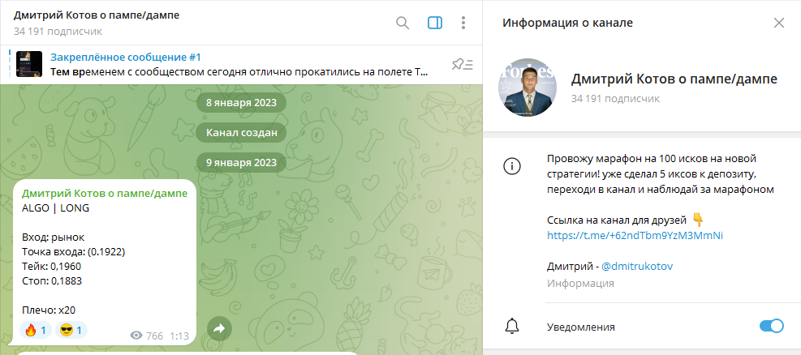Click the "Информация о канале" panel heading
Viewport: 801px width, 355px height.
pos(567,23)
